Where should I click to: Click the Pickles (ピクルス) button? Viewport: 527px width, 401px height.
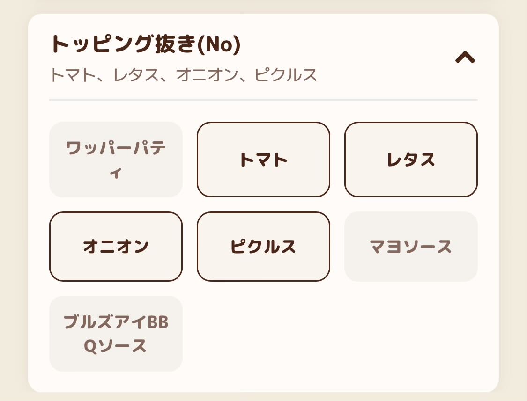263,247
